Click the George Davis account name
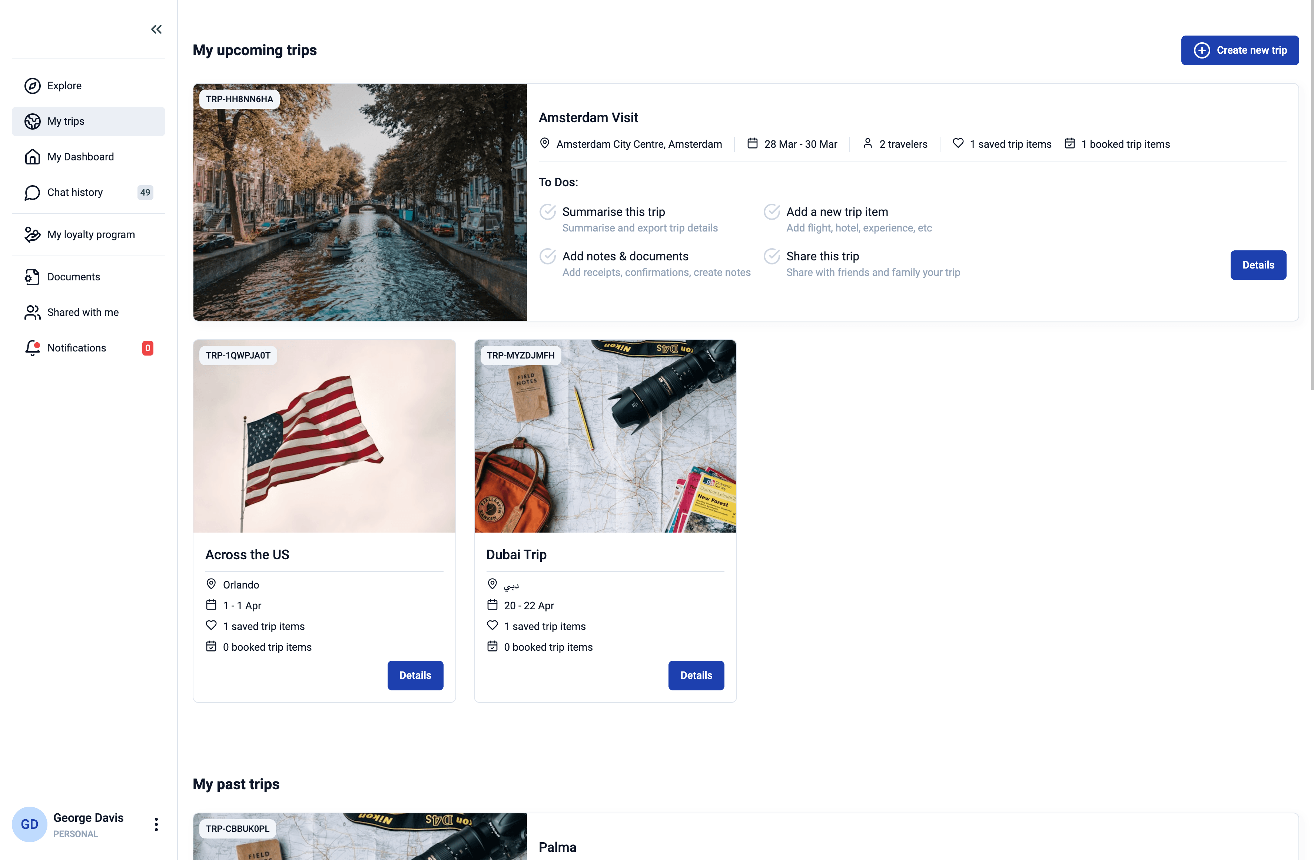 pyautogui.click(x=88, y=817)
